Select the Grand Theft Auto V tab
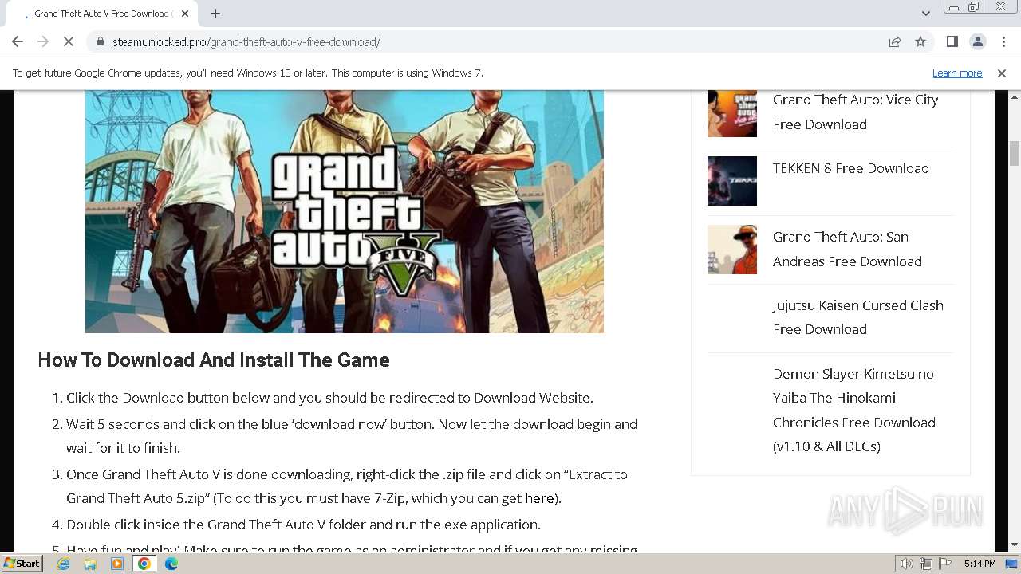This screenshot has width=1021, height=574. pyautogui.click(x=104, y=14)
